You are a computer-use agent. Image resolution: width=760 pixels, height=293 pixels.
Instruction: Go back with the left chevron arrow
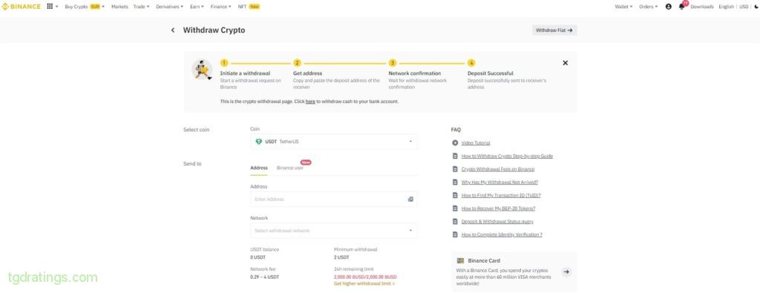point(172,30)
